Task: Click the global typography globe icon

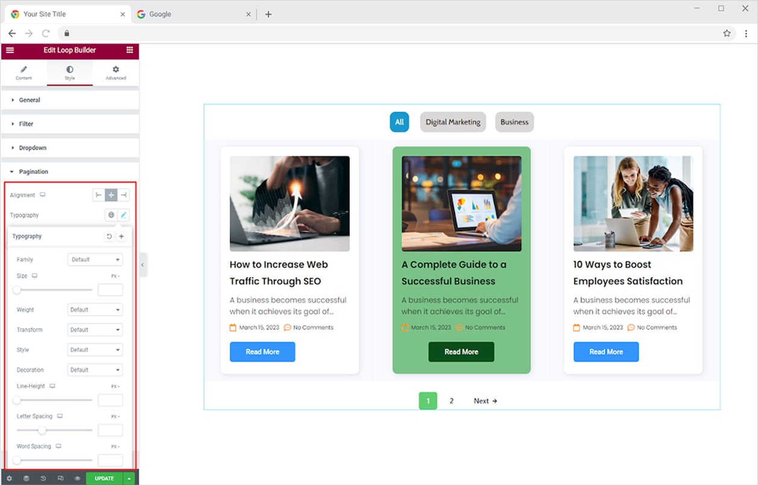Action: 111,215
